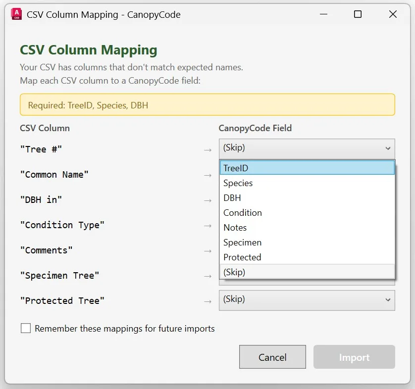Click the "Comments" CSV column label
Image resolution: width=415 pixels, height=389 pixels.
(x=47, y=250)
